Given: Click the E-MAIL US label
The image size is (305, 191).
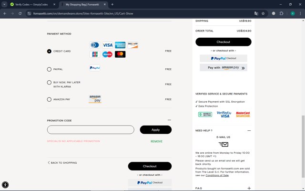Looking at the screenshot, I should pyautogui.click(x=224, y=137).
